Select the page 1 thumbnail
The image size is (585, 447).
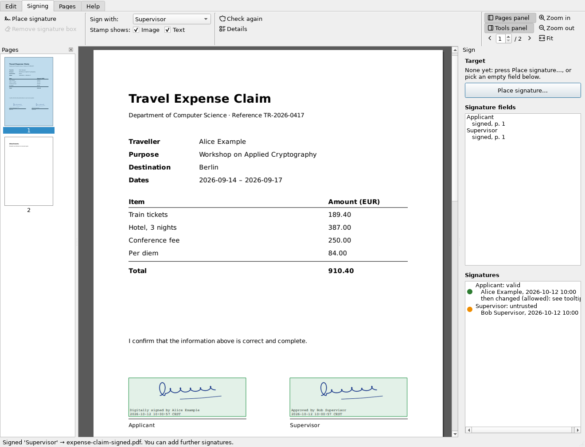pos(29,92)
